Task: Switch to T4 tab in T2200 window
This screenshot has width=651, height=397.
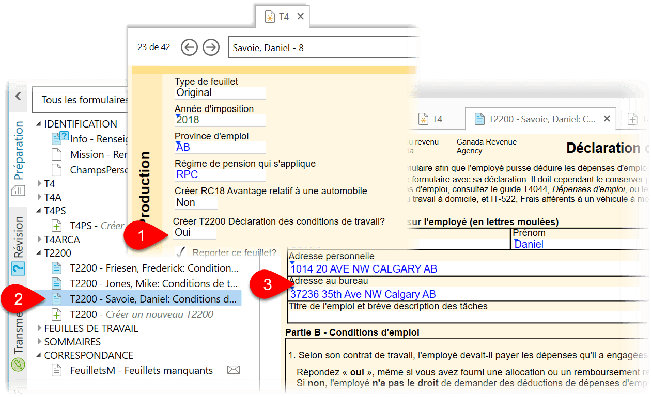Action: coord(430,119)
